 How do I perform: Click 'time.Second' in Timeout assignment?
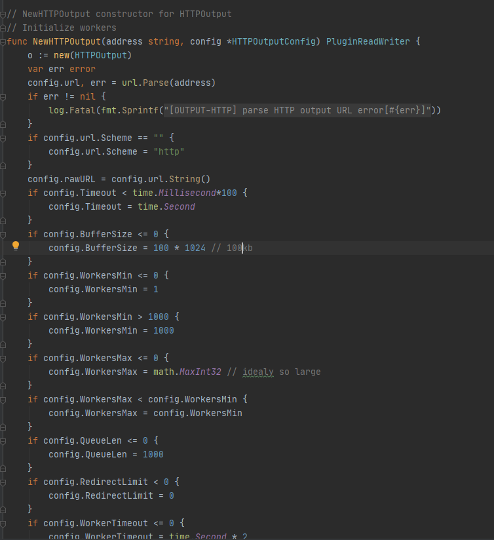click(166, 207)
